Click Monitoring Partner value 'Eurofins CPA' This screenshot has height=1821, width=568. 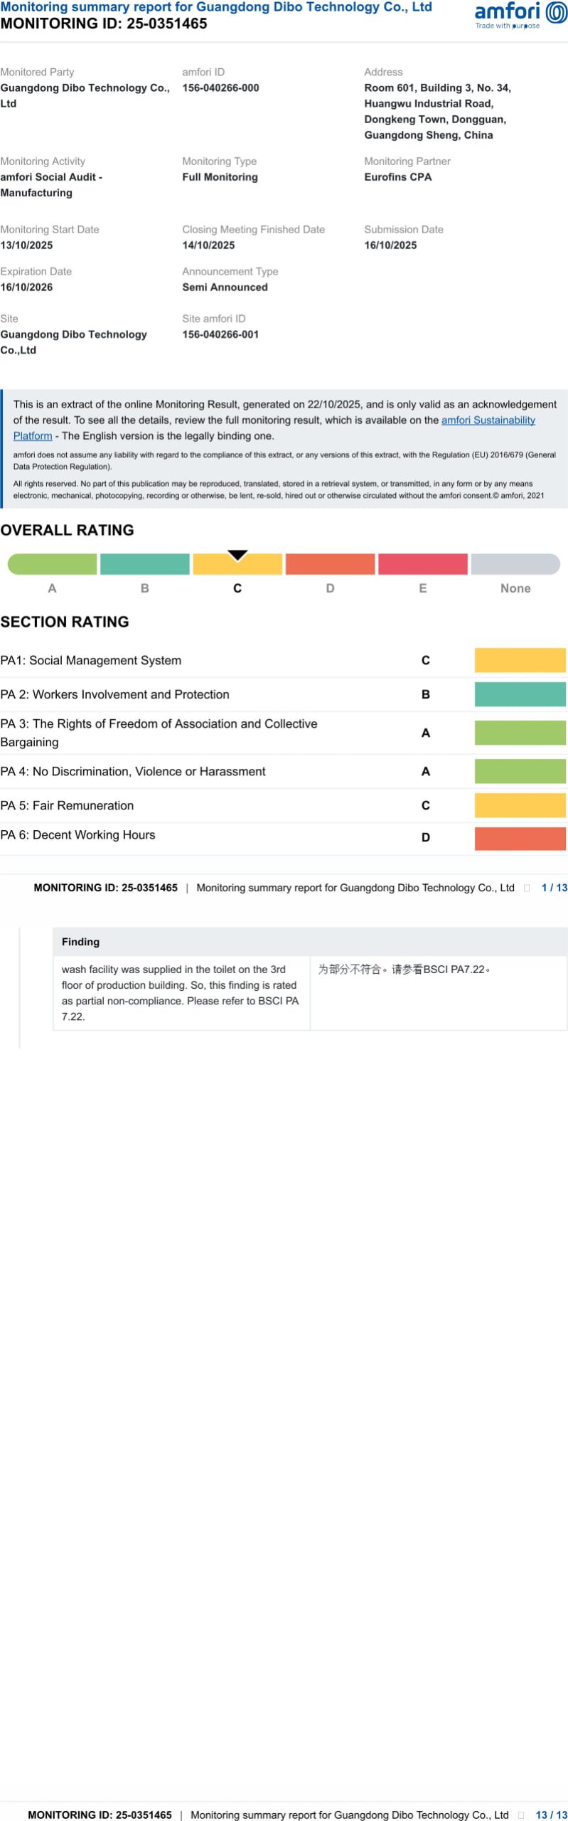point(398,177)
